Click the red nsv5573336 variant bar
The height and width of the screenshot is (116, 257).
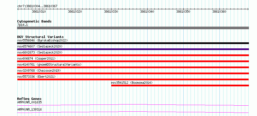point(133,79)
